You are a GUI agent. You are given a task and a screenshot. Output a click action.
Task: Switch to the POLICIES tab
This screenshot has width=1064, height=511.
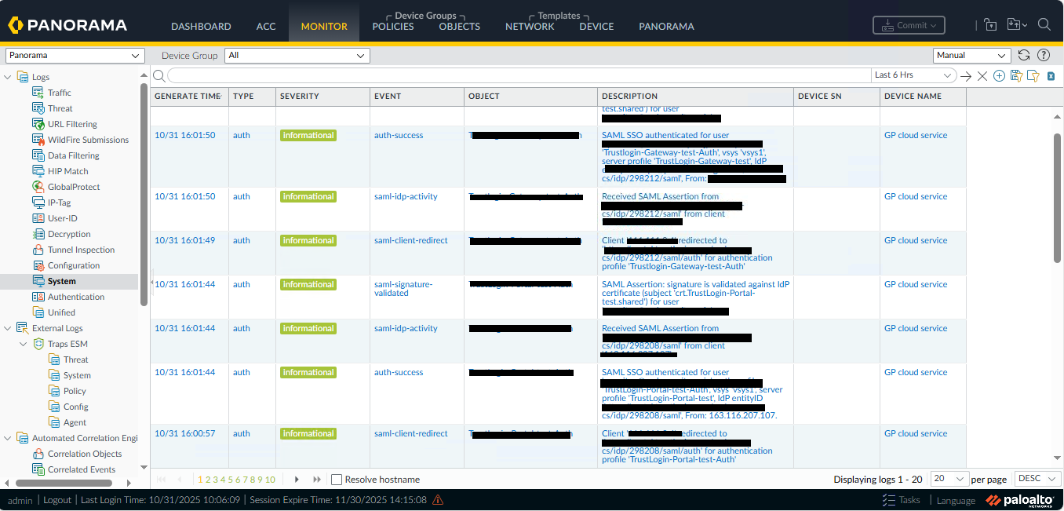tap(392, 26)
